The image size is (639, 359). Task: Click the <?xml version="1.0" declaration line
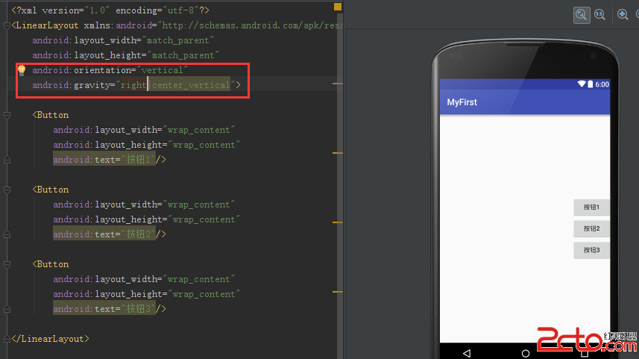tap(110, 10)
